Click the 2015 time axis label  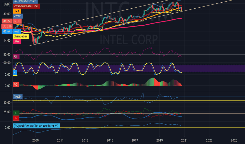click(x=110, y=140)
